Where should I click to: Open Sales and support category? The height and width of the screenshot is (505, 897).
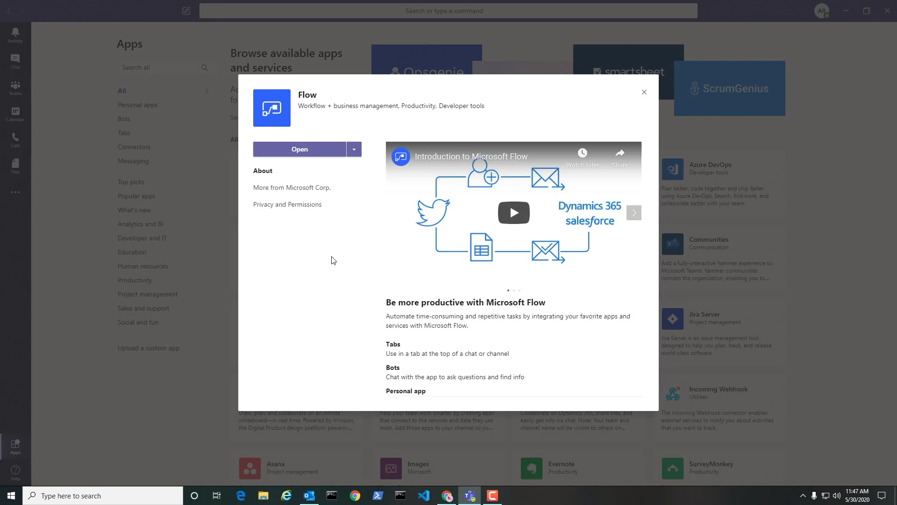[x=143, y=308]
